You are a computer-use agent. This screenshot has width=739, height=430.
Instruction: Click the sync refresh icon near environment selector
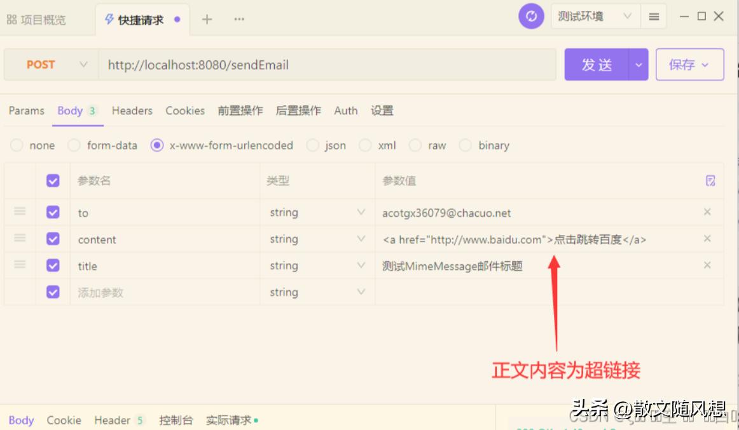click(x=531, y=16)
